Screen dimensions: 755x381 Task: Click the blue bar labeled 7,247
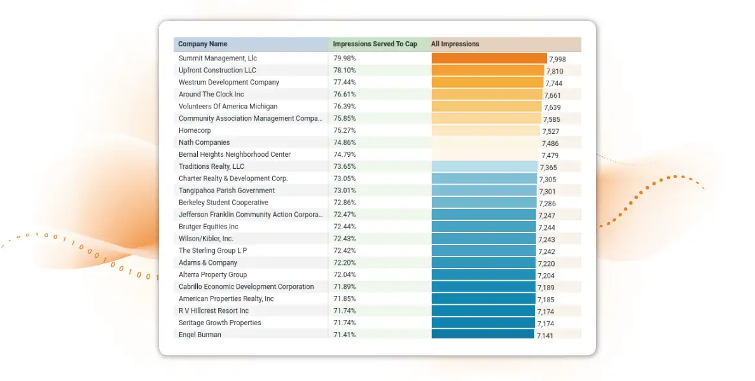pos(484,214)
